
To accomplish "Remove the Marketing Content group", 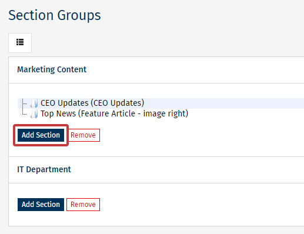I will click(83, 135).
